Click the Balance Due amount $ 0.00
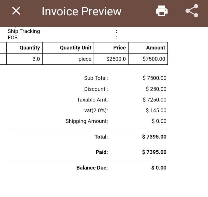The height and width of the screenshot is (197, 208). point(159,168)
